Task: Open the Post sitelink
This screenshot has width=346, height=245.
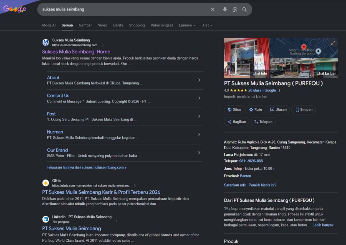Action: 51,114
